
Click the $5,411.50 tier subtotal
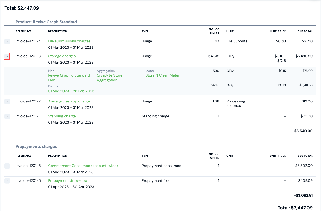306,85
